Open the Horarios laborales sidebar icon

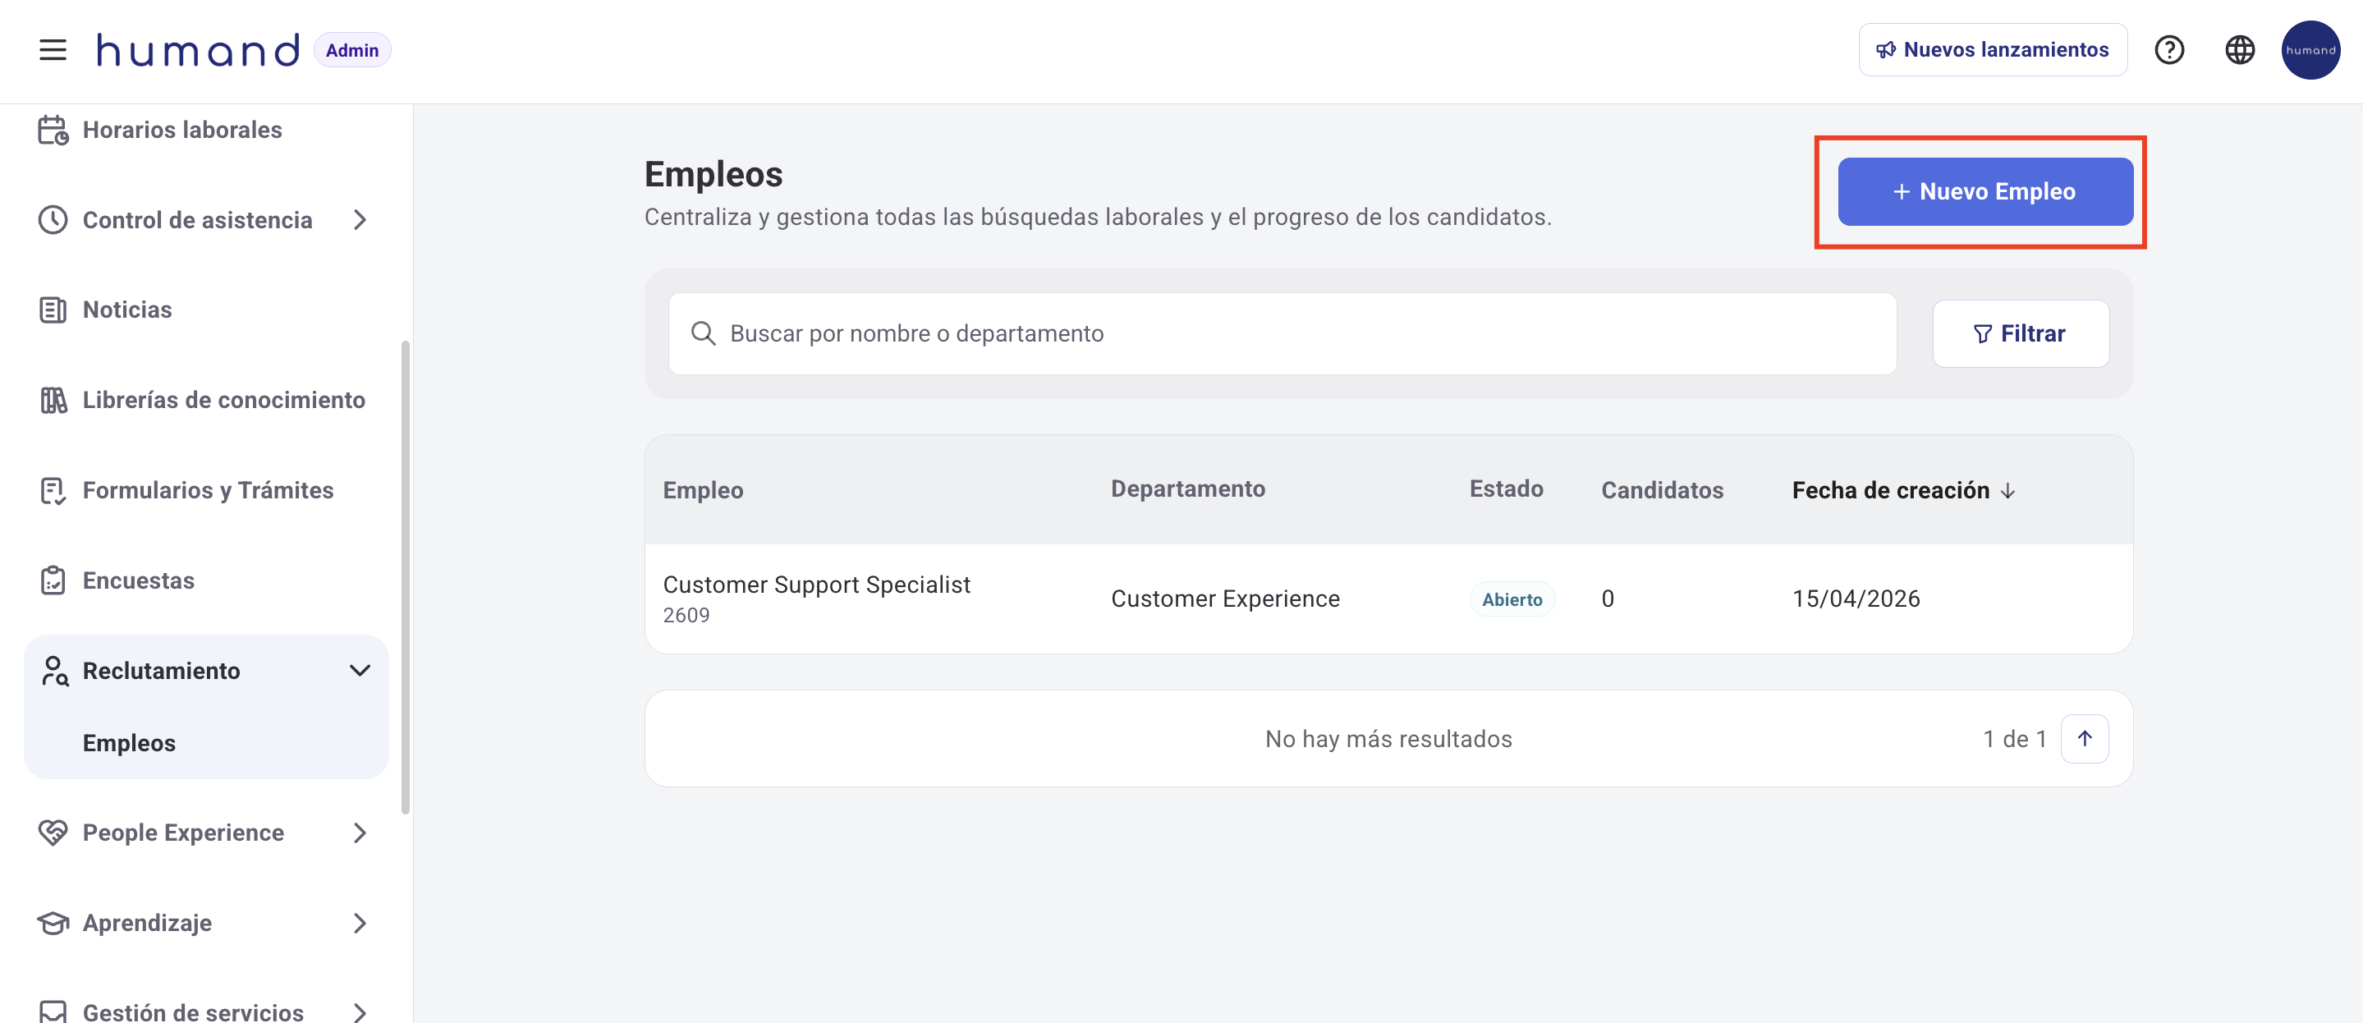(53, 130)
